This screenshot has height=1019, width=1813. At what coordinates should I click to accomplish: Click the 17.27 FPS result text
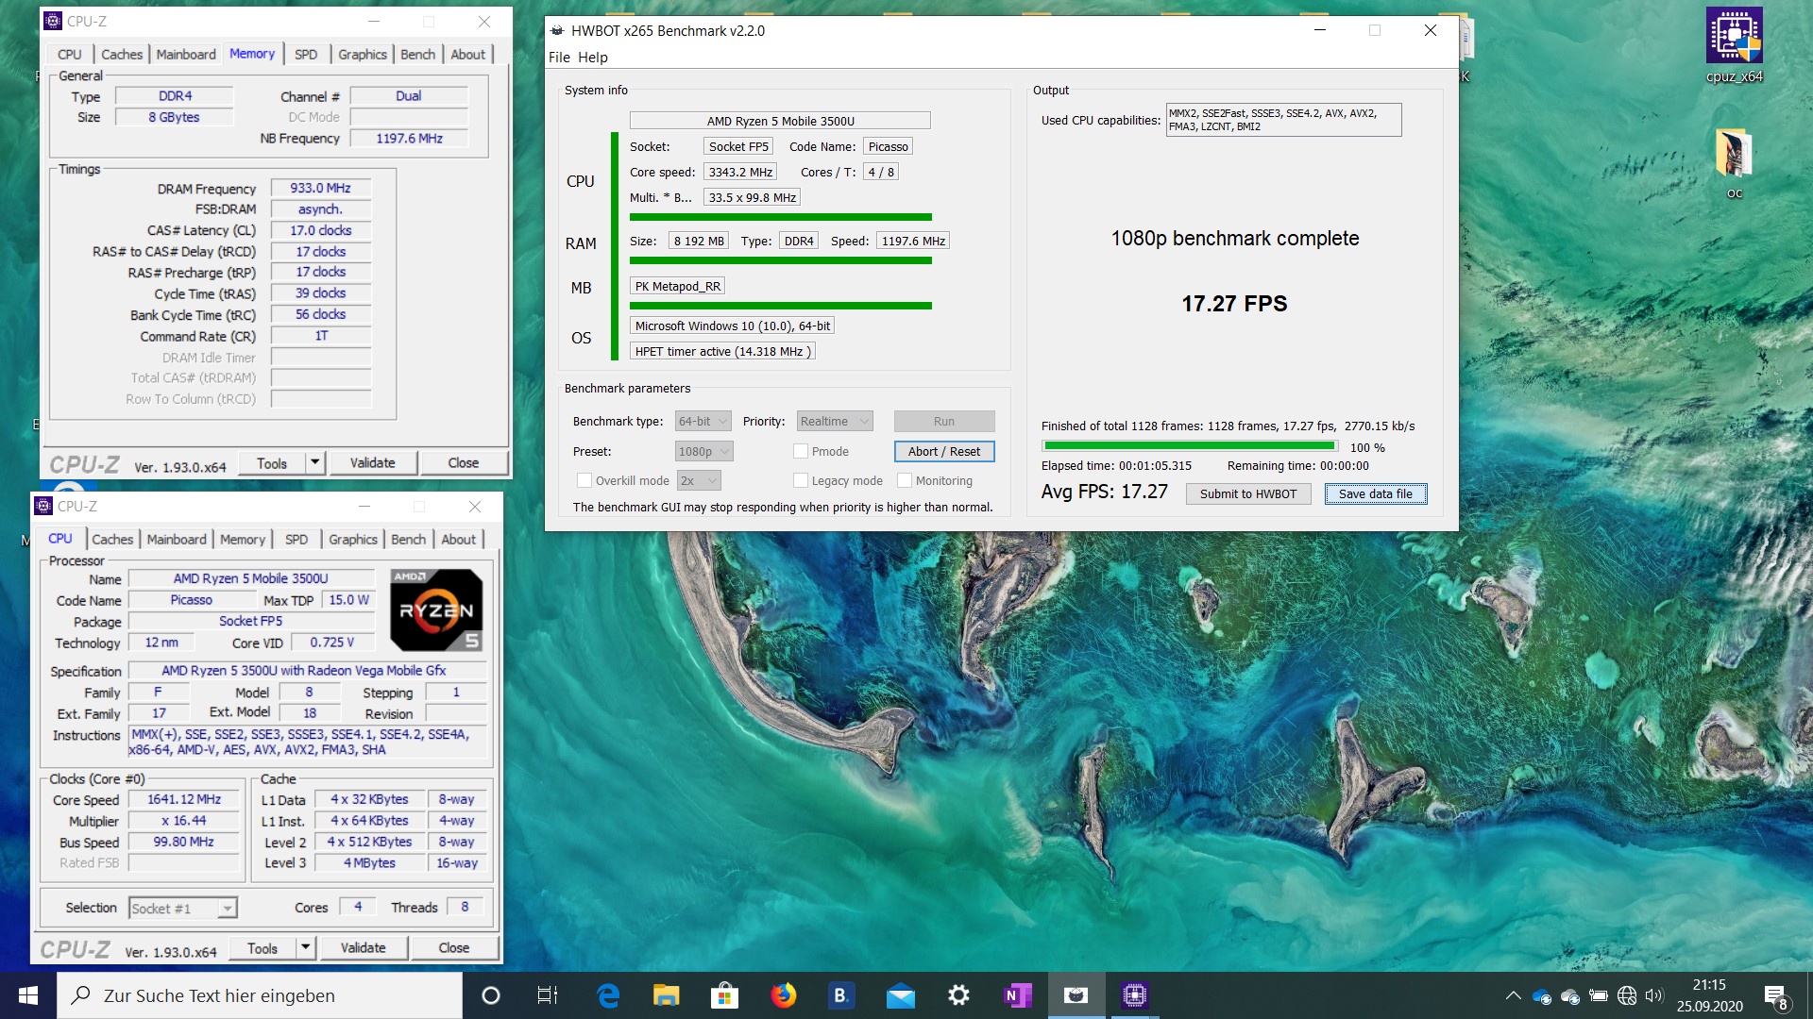1234,304
